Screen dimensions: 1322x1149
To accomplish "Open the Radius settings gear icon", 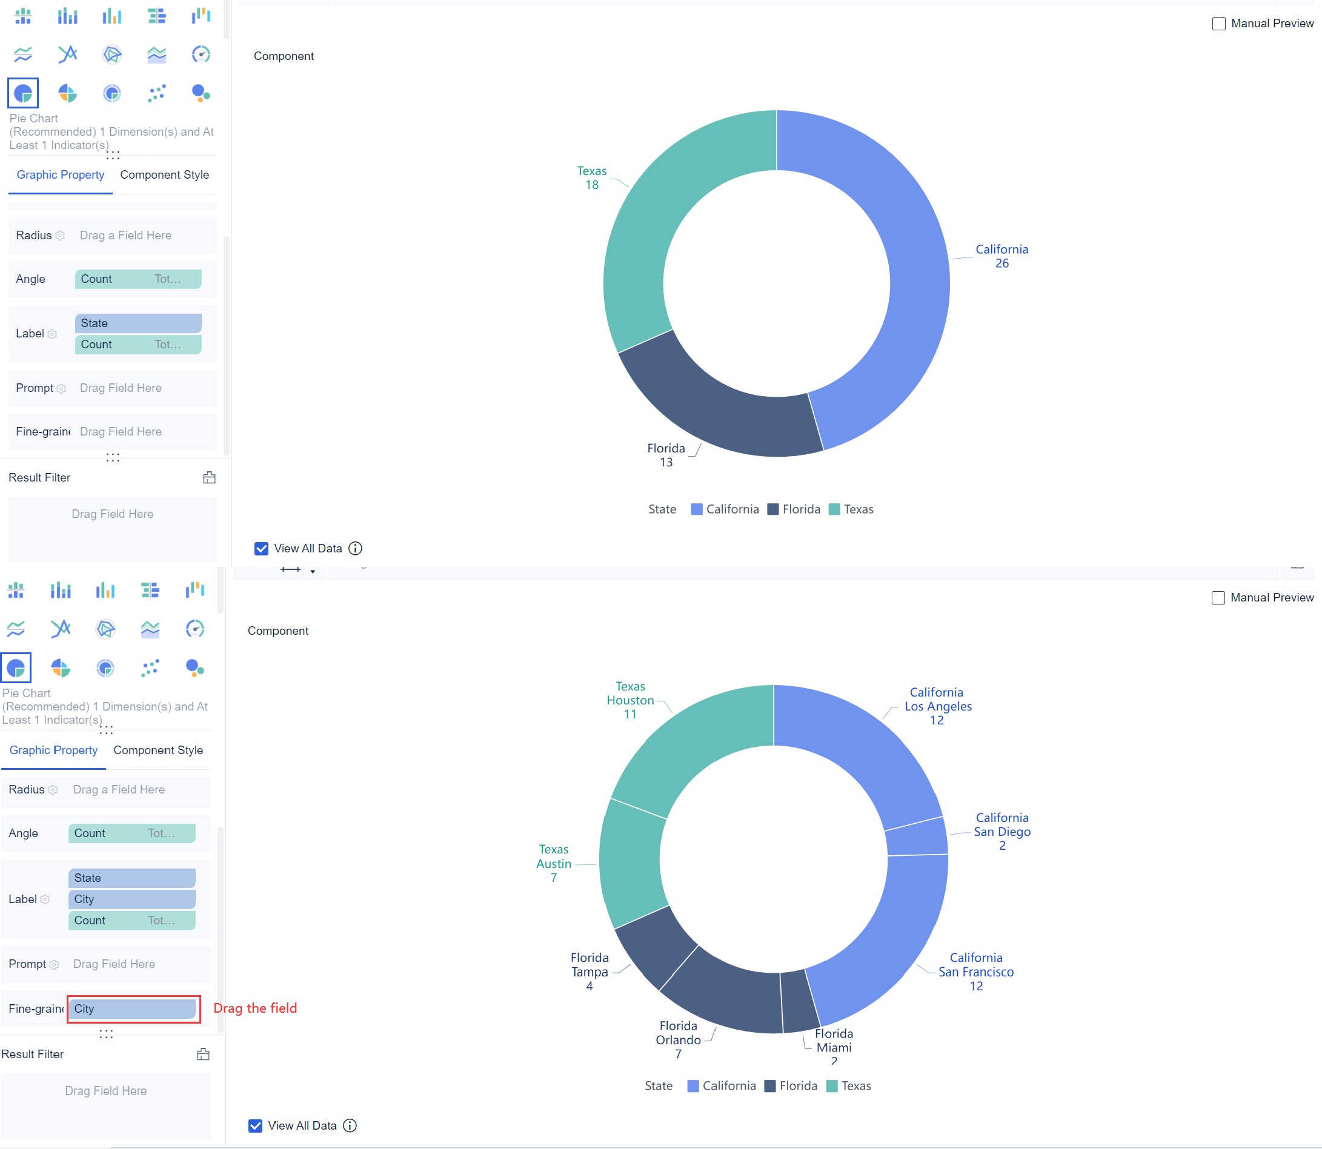I will click(x=61, y=236).
